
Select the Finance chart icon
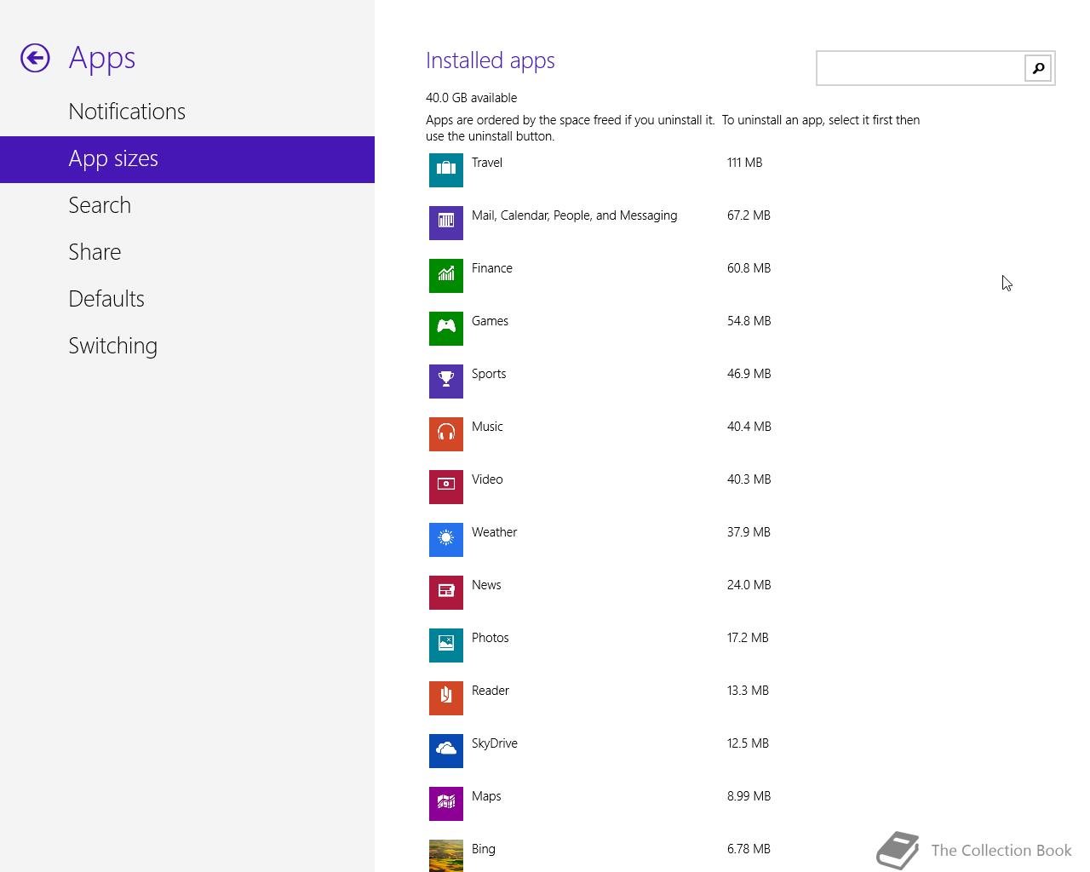(446, 276)
